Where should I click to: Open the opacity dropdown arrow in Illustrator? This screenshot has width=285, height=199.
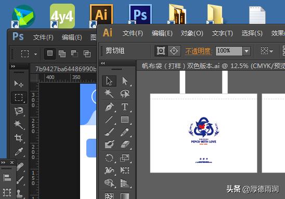247,51
